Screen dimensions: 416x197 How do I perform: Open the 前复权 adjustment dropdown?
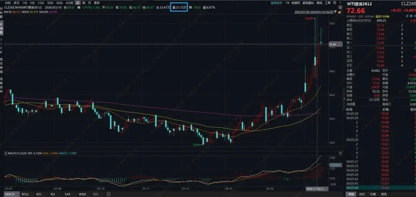[296, 3]
